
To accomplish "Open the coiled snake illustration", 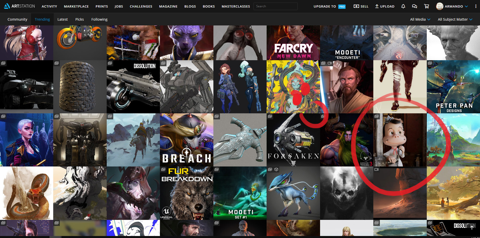I will [26, 193].
